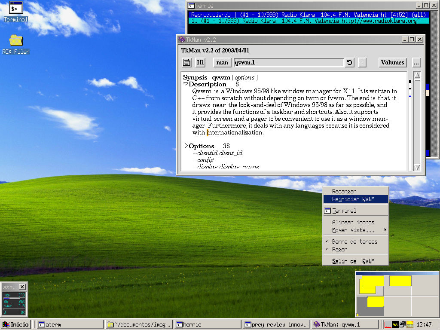Select the highlighted Radio Klara playlist entry in herrie
This screenshot has width=440, height=330.
click(309, 21)
